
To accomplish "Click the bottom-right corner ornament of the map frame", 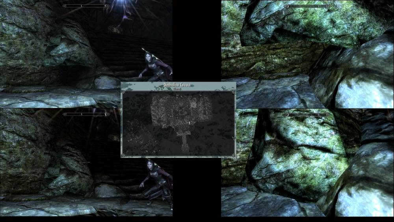I will tap(233, 155).
